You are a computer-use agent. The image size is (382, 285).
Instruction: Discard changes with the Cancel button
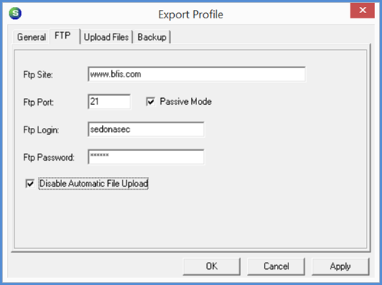[x=276, y=267]
